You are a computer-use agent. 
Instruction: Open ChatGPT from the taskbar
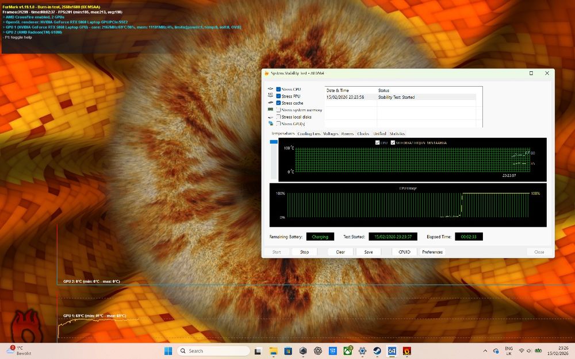click(x=318, y=350)
